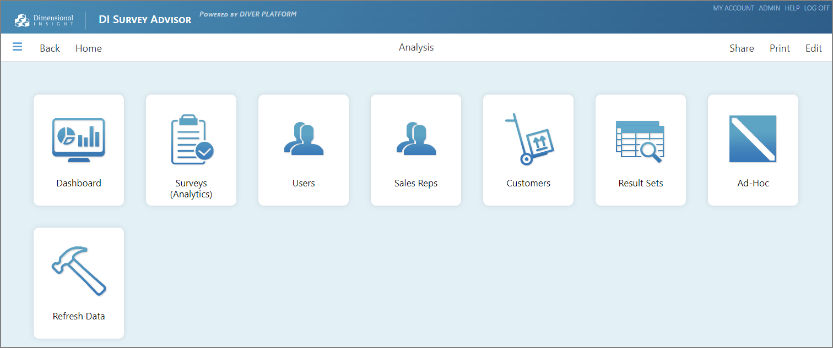Select the Surveys (Analytics) tile
Image resolution: width=833 pixels, height=348 pixels.
[191, 150]
